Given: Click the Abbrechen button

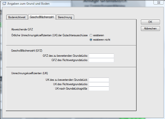Looking at the screenshot, I should [x=150, y=29].
